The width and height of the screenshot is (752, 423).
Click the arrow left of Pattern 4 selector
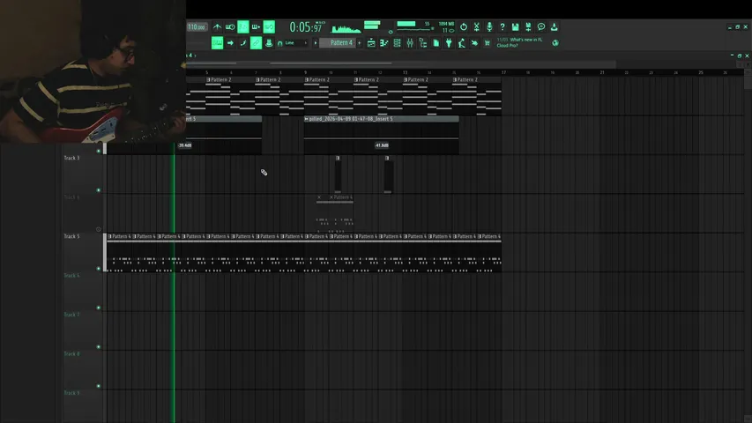coord(316,42)
